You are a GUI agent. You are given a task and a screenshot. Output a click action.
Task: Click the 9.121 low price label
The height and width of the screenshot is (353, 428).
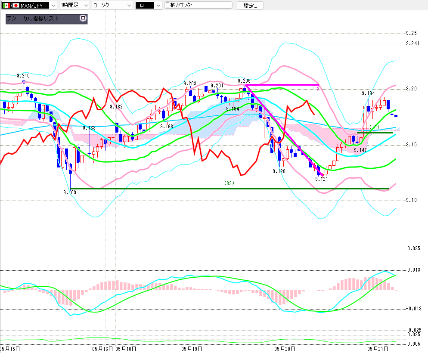(322, 179)
